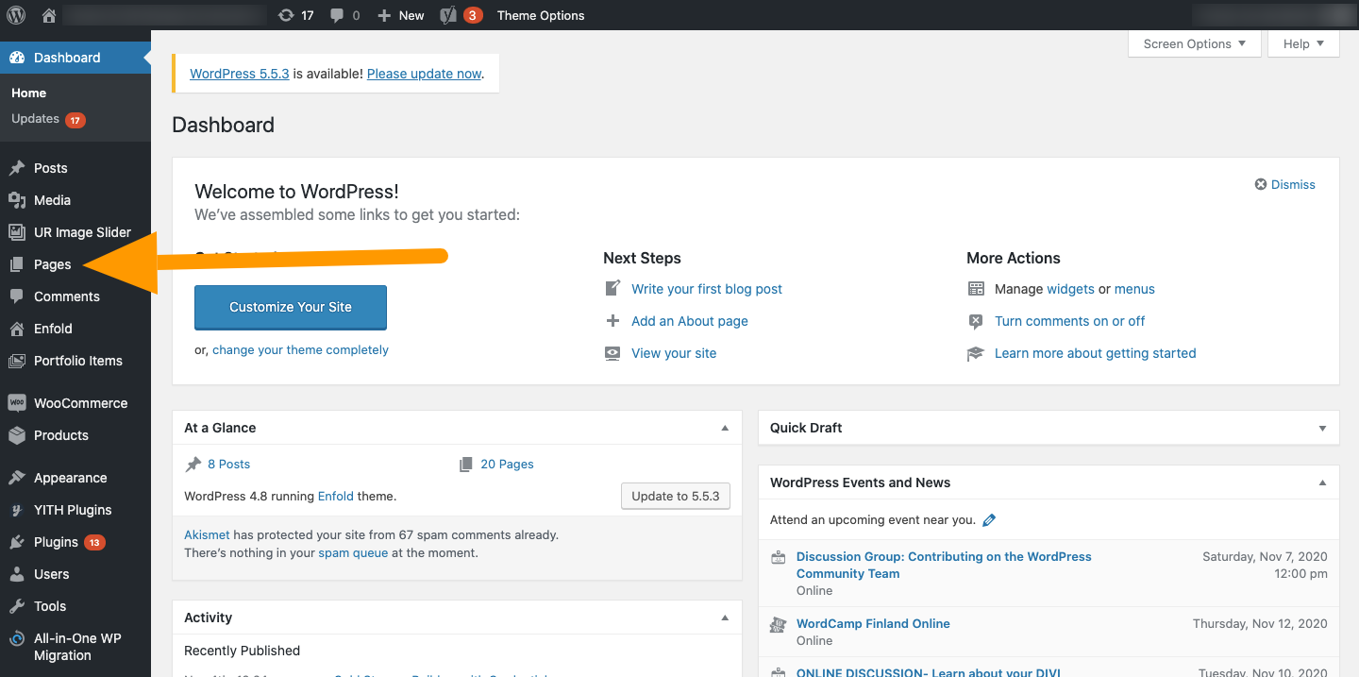The height and width of the screenshot is (677, 1359).
Task: Open the comments bubble icon in admin bar
Action: coord(337,16)
